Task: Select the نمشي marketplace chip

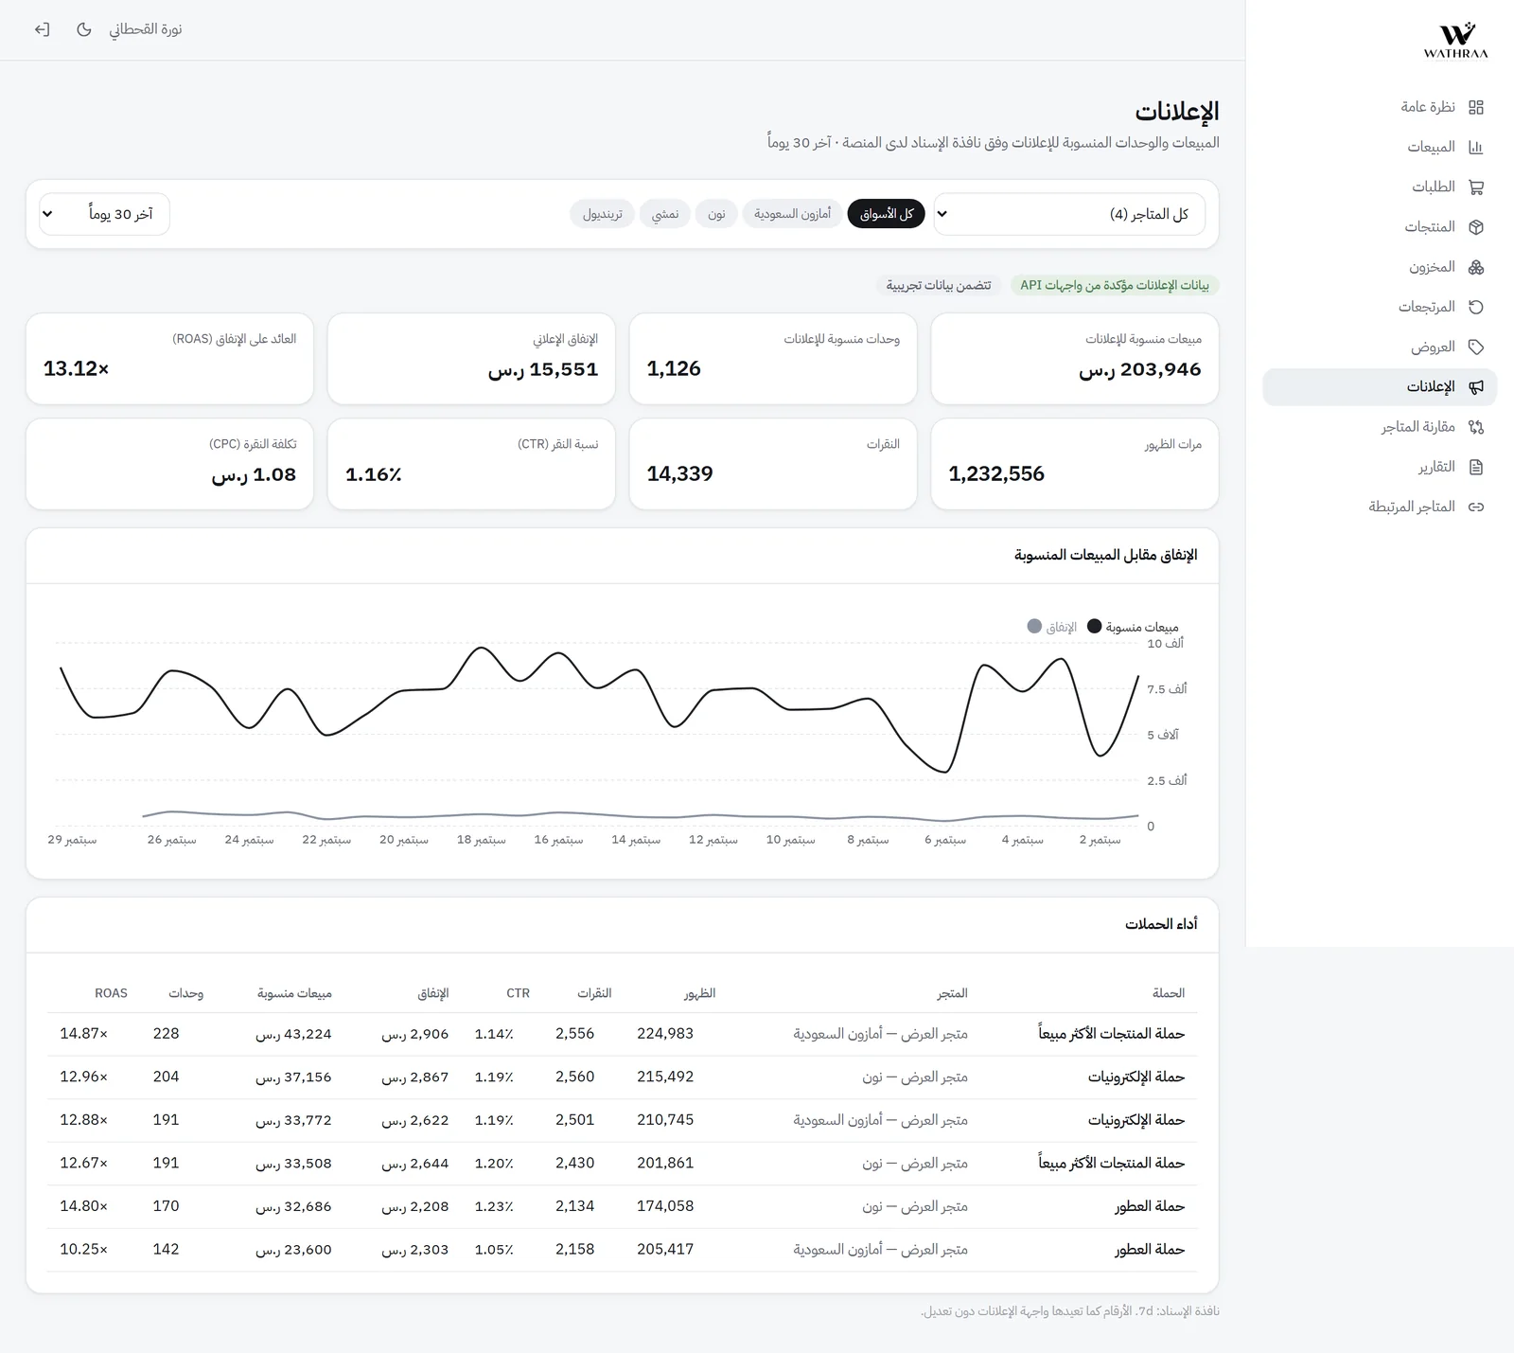Action: tap(665, 214)
